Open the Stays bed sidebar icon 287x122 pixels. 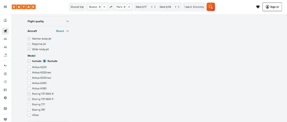tap(5, 39)
